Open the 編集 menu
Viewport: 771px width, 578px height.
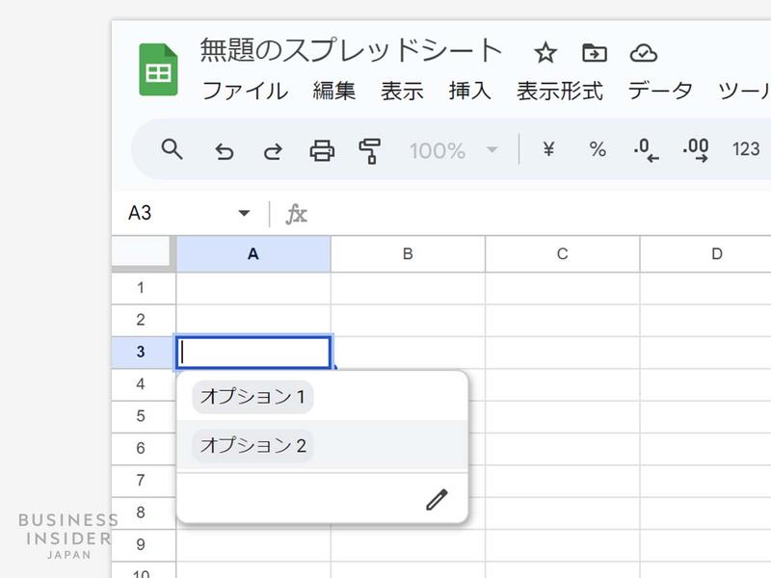333,91
